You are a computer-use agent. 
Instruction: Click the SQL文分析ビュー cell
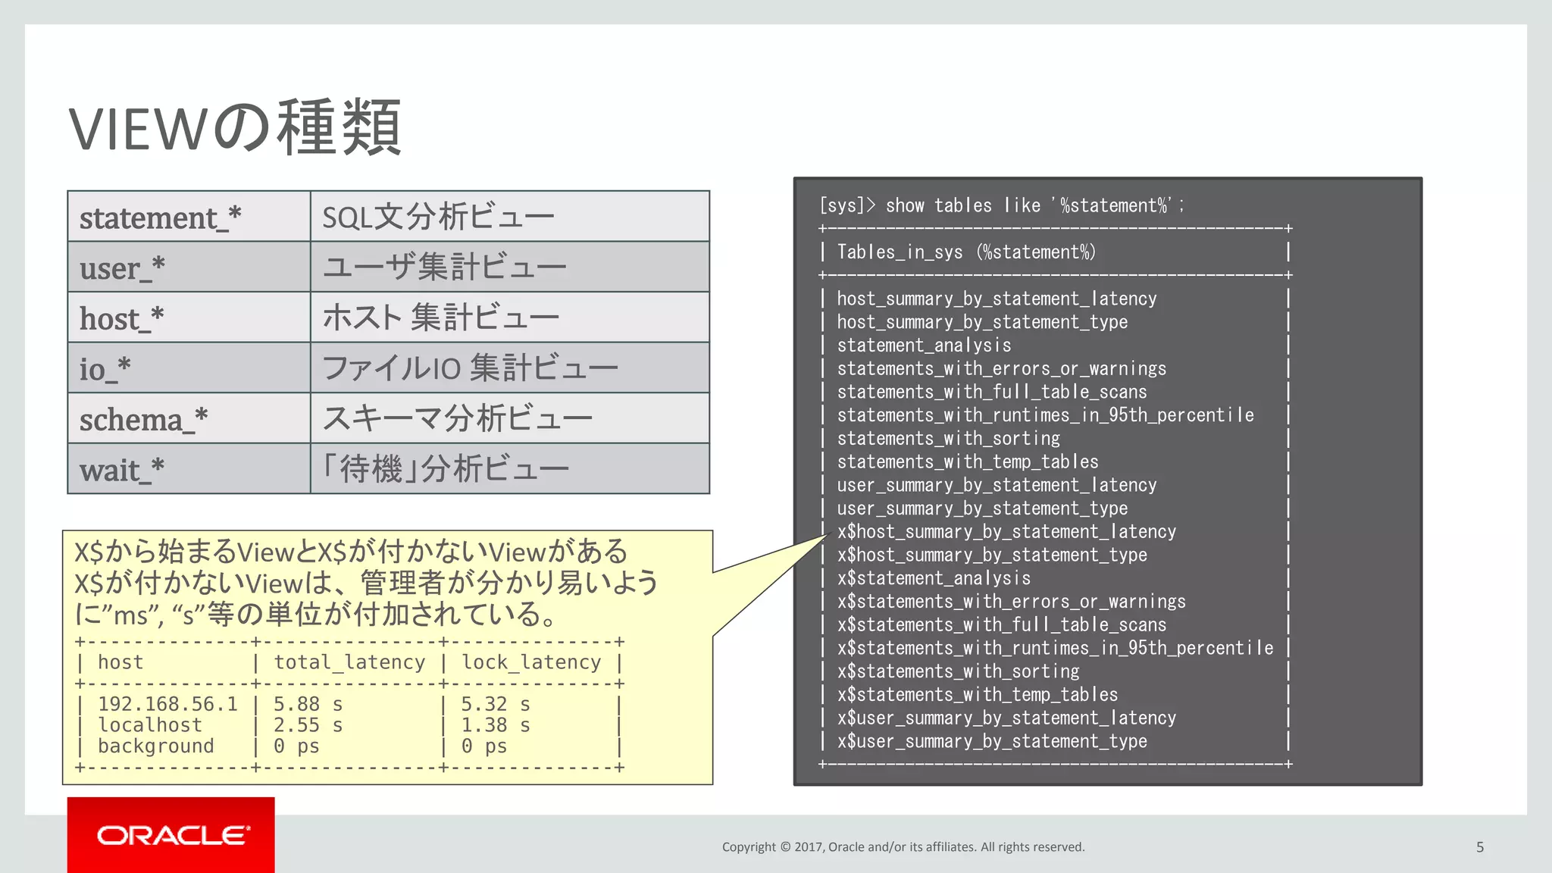tap(510, 217)
